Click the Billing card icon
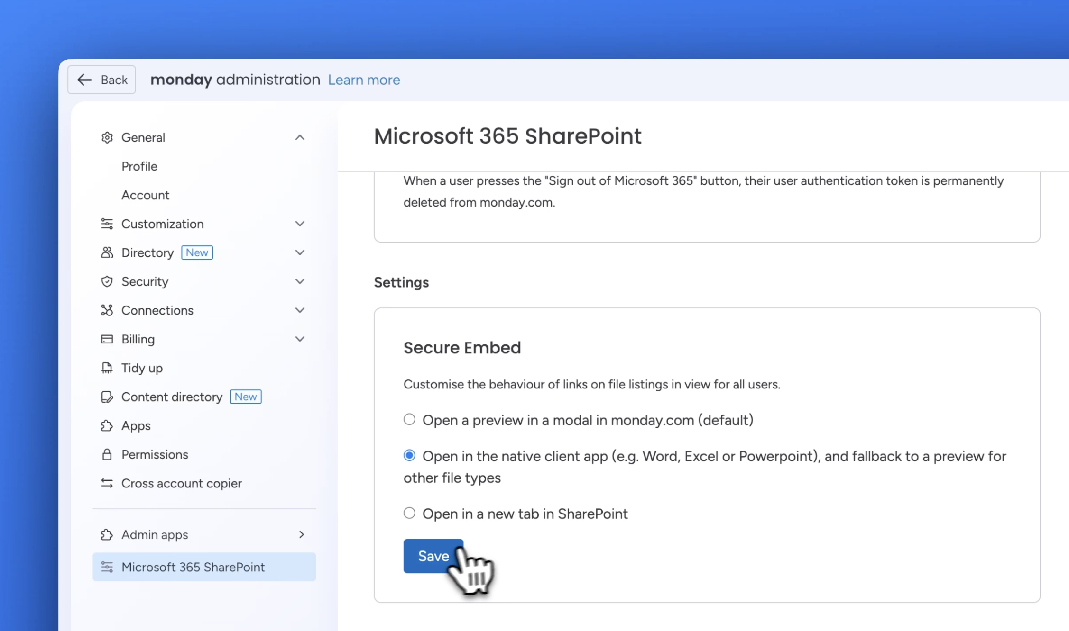The width and height of the screenshot is (1069, 631). 107,339
